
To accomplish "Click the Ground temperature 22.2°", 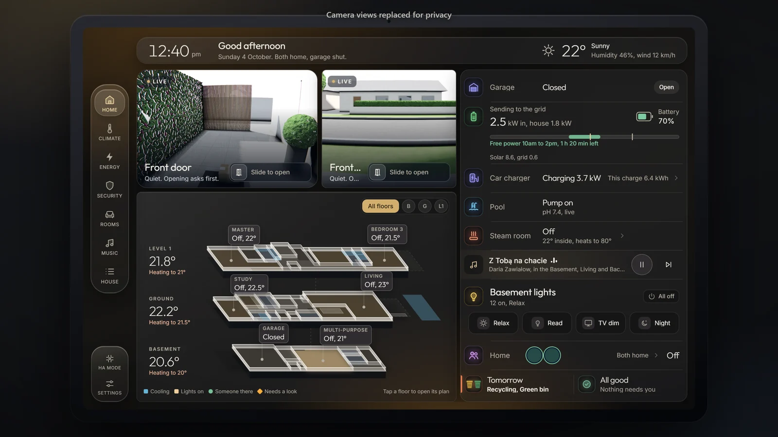I will tap(163, 311).
